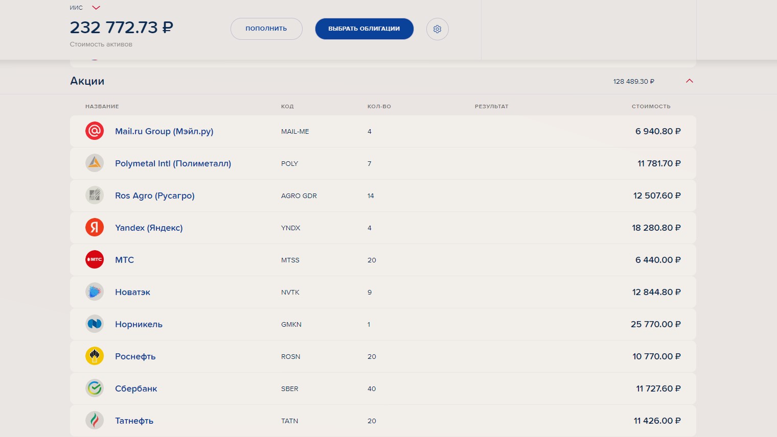Click the GMKN ticker code
Viewport: 777px width, 437px height.
point(291,324)
